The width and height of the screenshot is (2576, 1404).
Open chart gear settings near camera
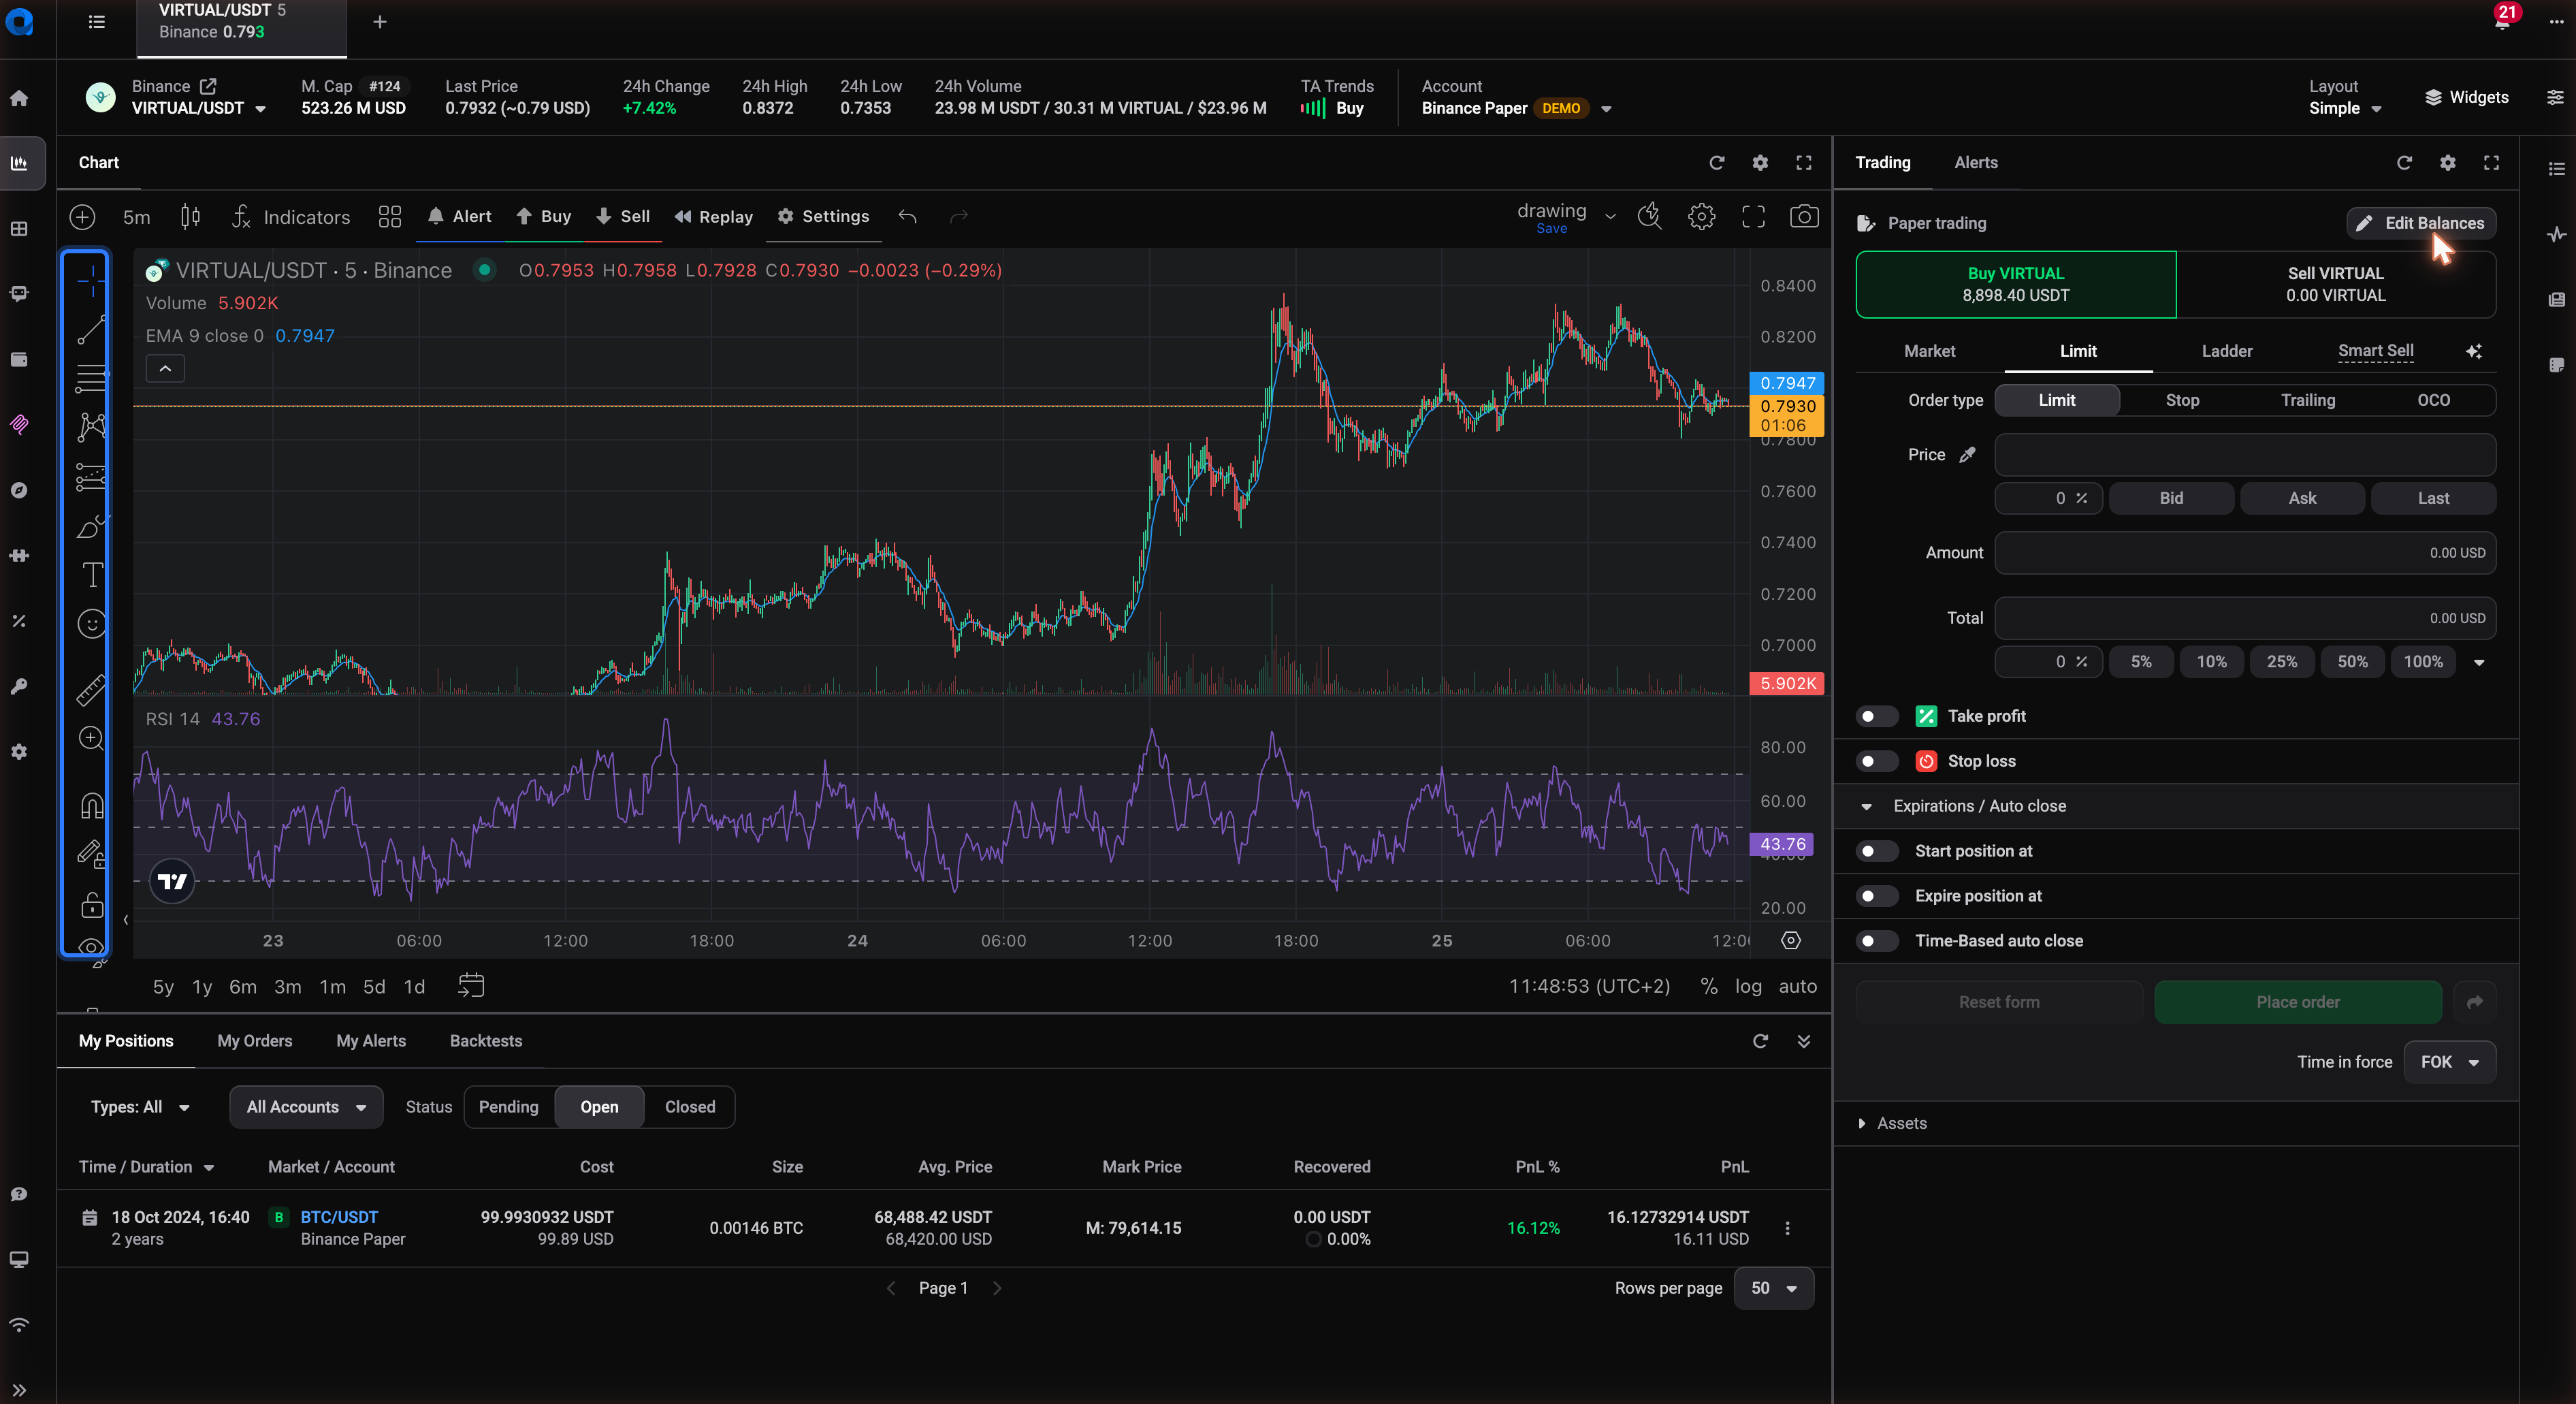(x=1701, y=217)
